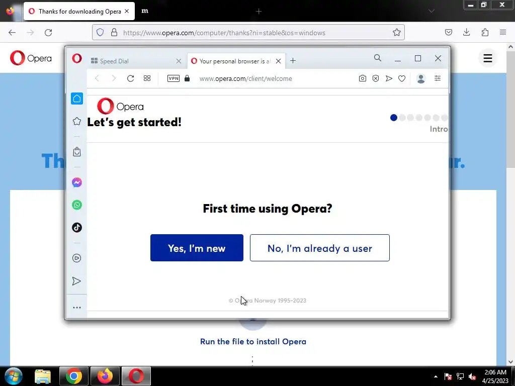Switch to Firefox tab labeled 'm'
The width and height of the screenshot is (515, 386).
tap(144, 11)
